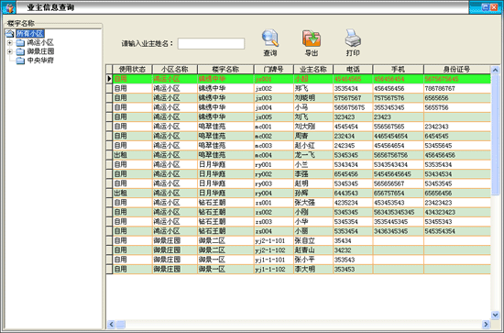The height and width of the screenshot is (333, 504).
Task: Click owner name 刘晓明 cell
Action: [313, 98]
